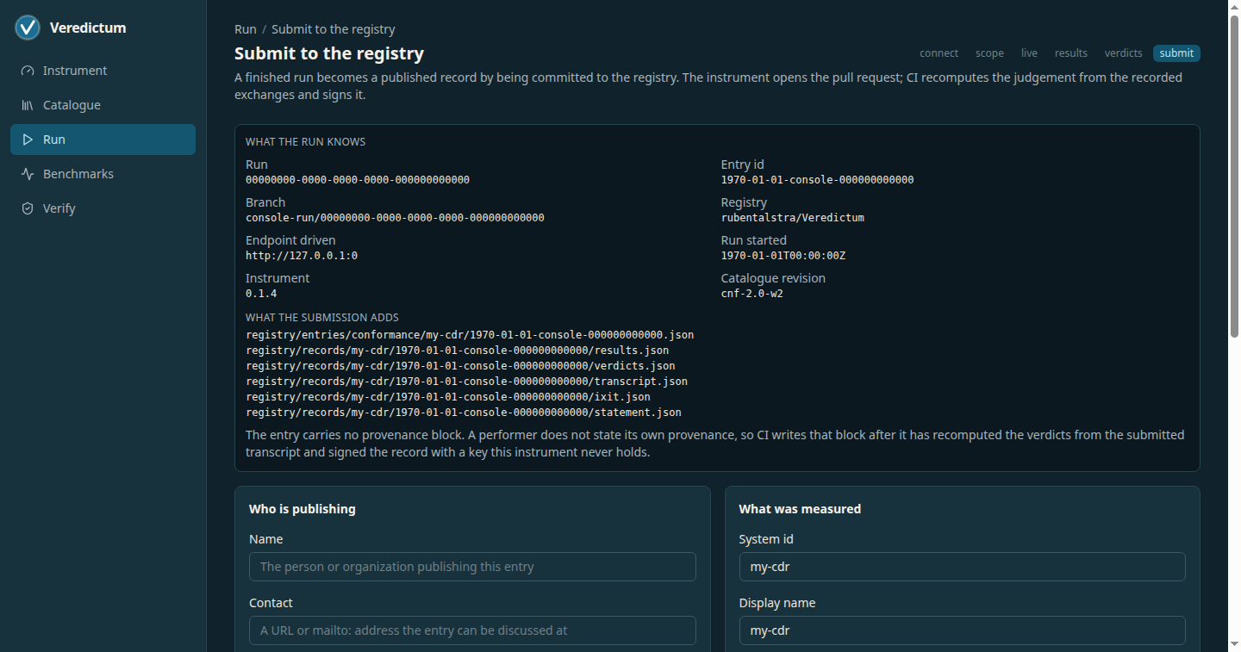Switch to the connect step
This screenshot has height=652, width=1241.
939,53
